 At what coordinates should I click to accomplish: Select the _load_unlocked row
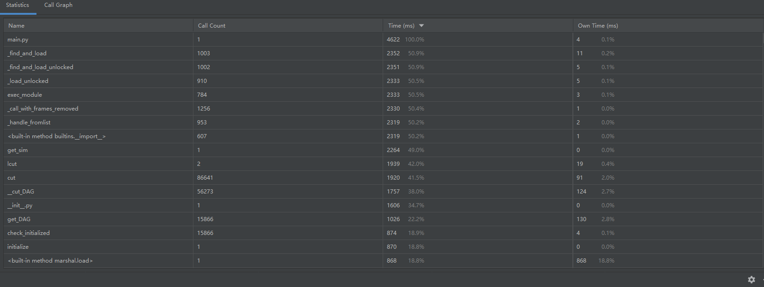pyautogui.click(x=28, y=81)
